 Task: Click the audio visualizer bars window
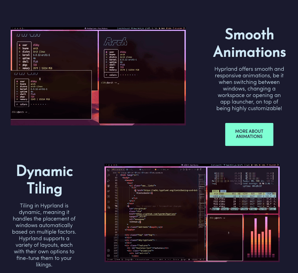261,238
